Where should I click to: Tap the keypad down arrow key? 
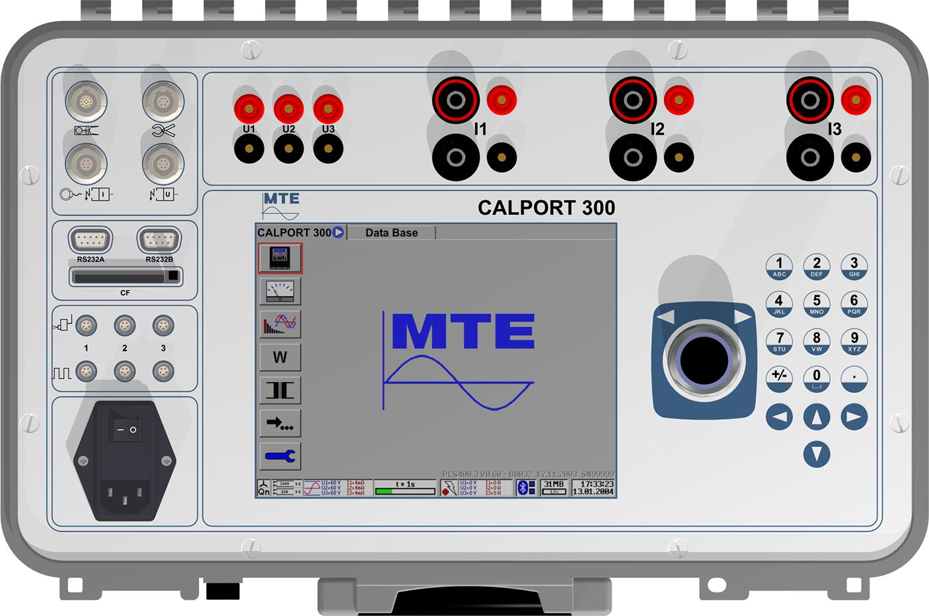[x=817, y=454]
